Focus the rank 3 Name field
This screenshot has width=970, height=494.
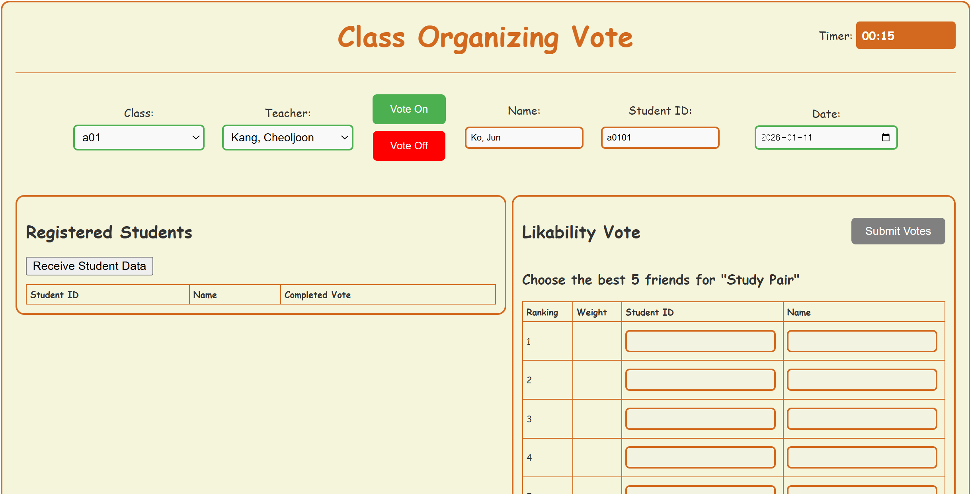(862, 419)
